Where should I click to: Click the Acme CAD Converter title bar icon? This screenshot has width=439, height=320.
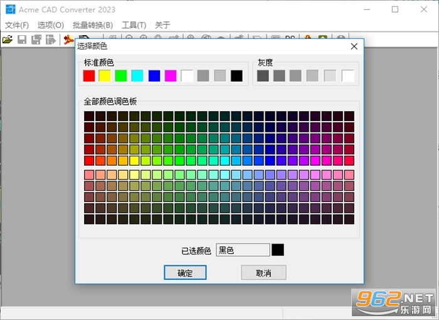(11, 9)
